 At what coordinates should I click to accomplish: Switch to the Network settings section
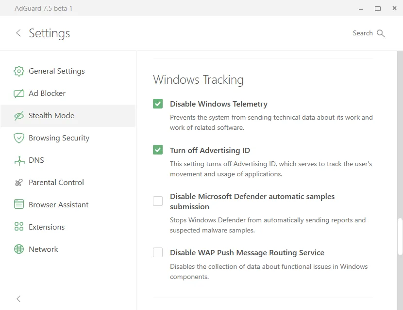pyautogui.click(x=43, y=249)
